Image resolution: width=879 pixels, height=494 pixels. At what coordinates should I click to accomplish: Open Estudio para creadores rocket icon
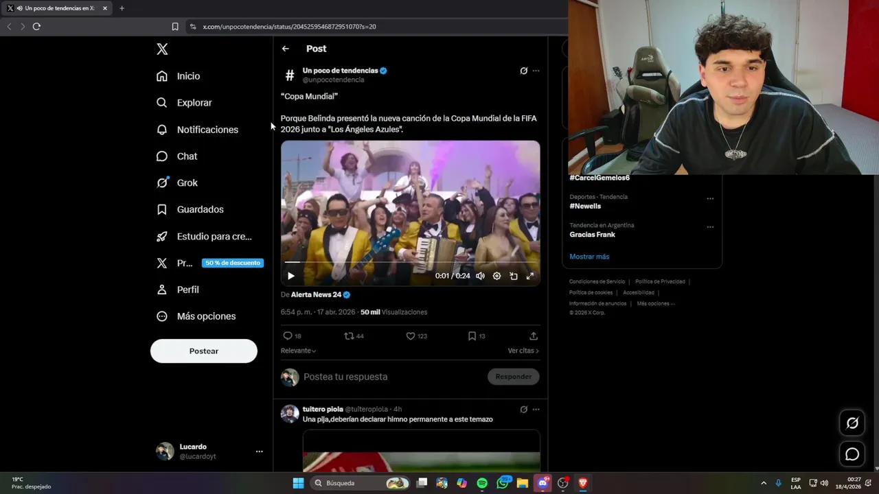162,236
